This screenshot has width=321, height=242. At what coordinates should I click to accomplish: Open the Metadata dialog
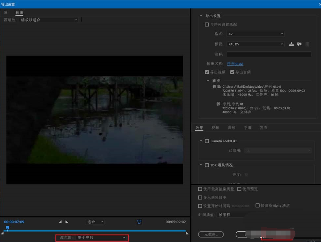click(211, 234)
